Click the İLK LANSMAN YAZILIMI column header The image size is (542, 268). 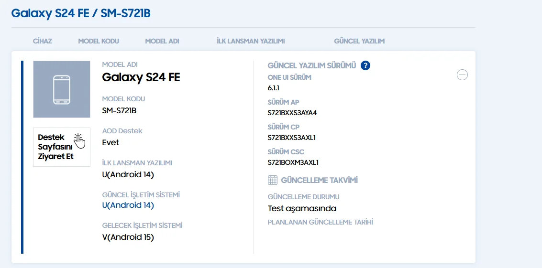click(251, 41)
